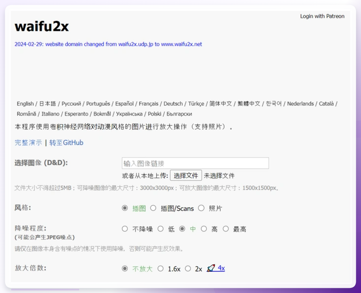Switch language to Français
This screenshot has width=361, height=293.
149,104
